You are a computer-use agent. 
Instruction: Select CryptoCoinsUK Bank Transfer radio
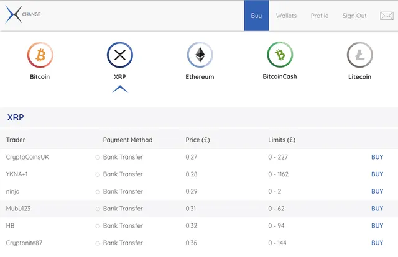tap(98, 158)
